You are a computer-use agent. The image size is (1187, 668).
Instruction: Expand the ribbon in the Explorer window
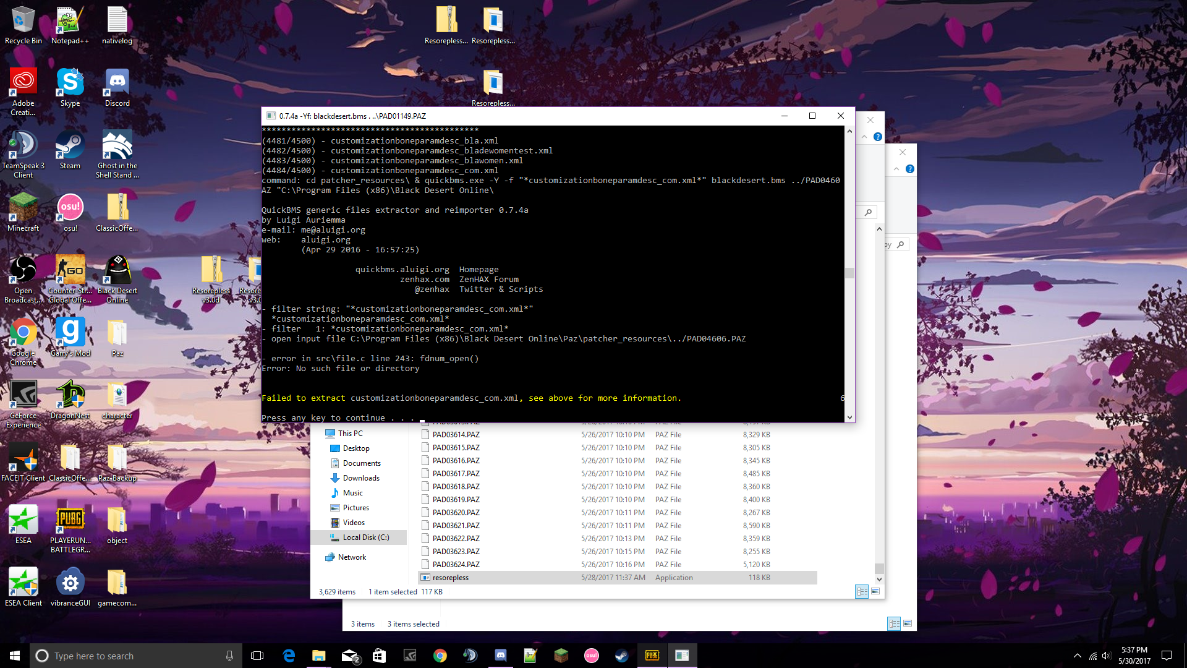864,137
